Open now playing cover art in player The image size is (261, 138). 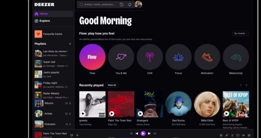point(38,135)
